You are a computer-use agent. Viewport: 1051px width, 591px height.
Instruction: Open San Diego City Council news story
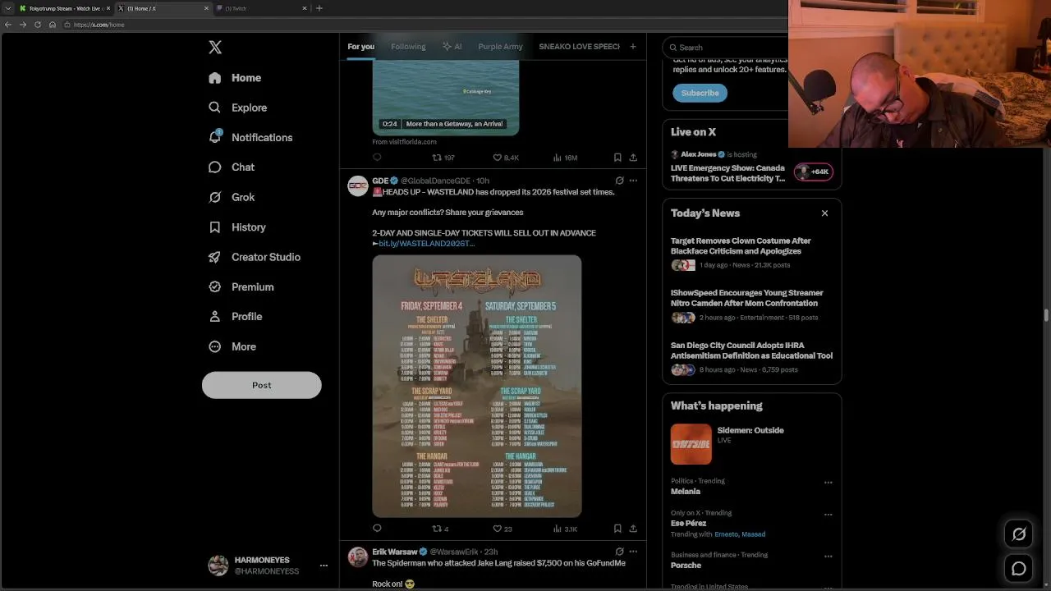coord(751,357)
